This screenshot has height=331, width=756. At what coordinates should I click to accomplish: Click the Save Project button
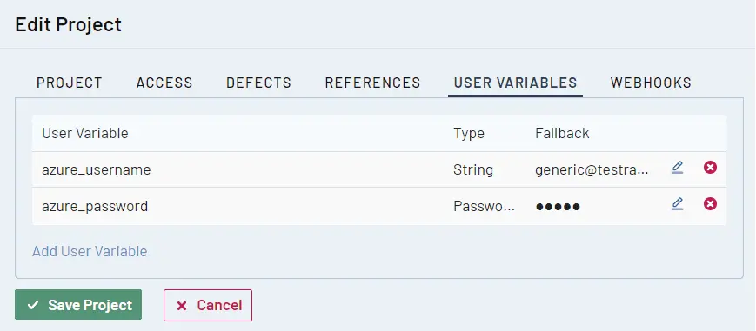coord(78,304)
